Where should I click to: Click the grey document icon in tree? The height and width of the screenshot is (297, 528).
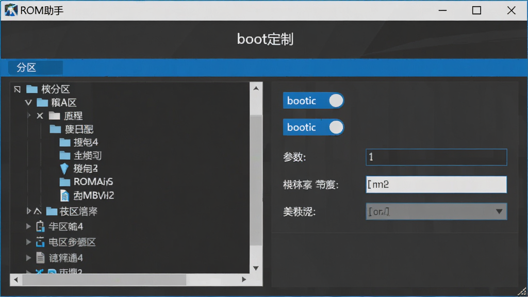(x=40, y=258)
